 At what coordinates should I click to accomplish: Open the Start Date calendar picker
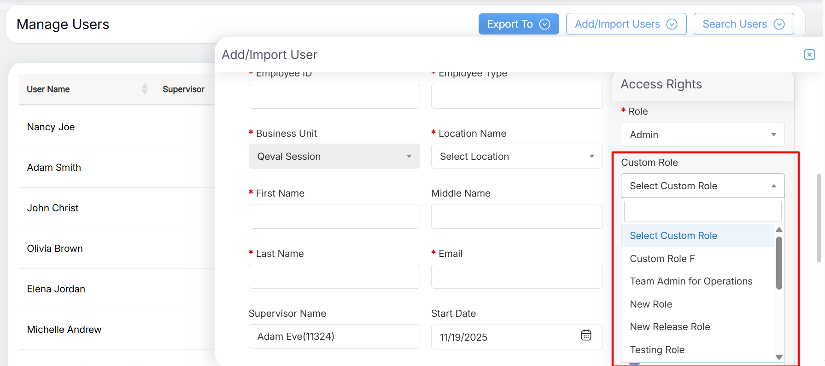tap(586, 336)
